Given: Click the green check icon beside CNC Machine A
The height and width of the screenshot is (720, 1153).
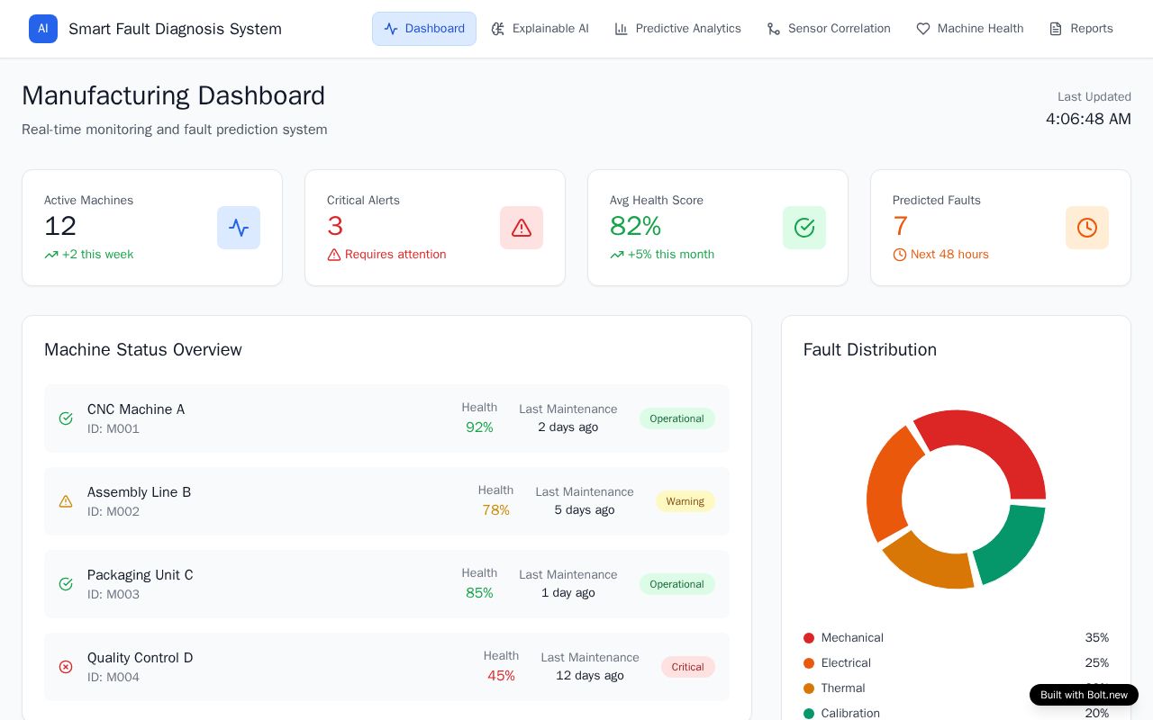Looking at the screenshot, I should point(66,418).
